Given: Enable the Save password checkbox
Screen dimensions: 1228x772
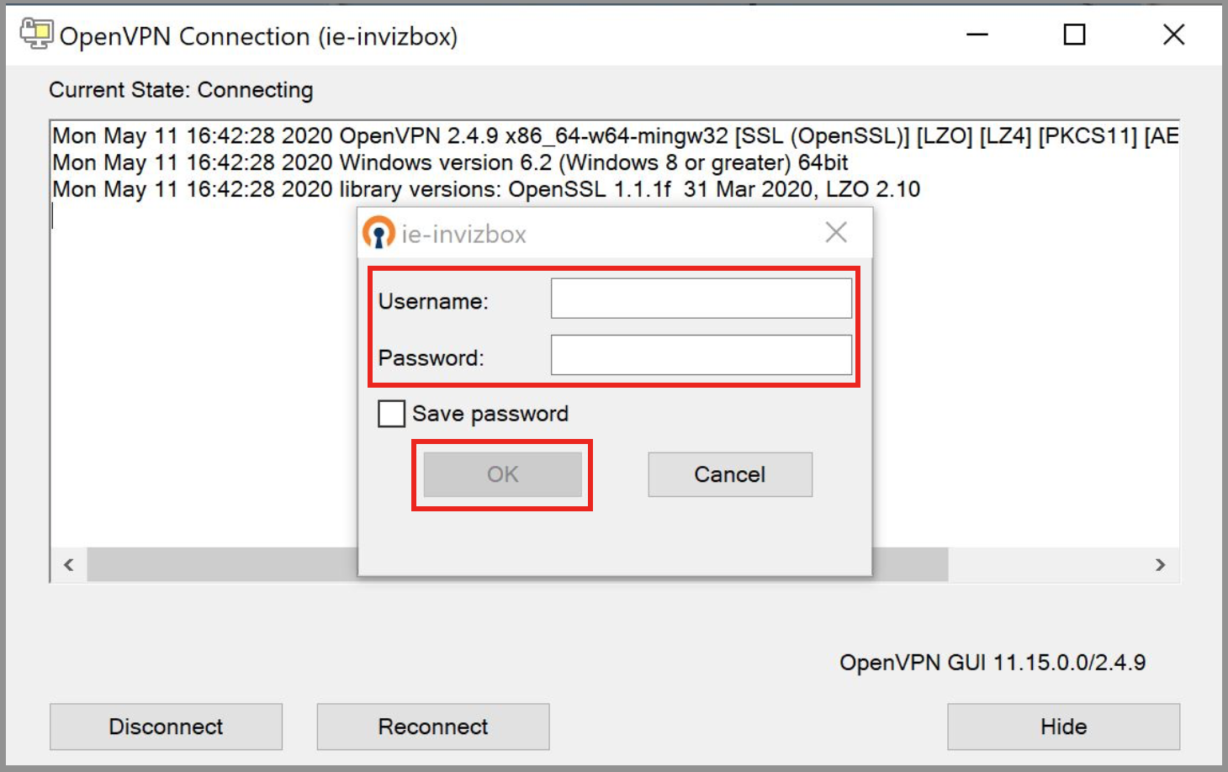Looking at the screenshot, I should click(x=392, y=414).
